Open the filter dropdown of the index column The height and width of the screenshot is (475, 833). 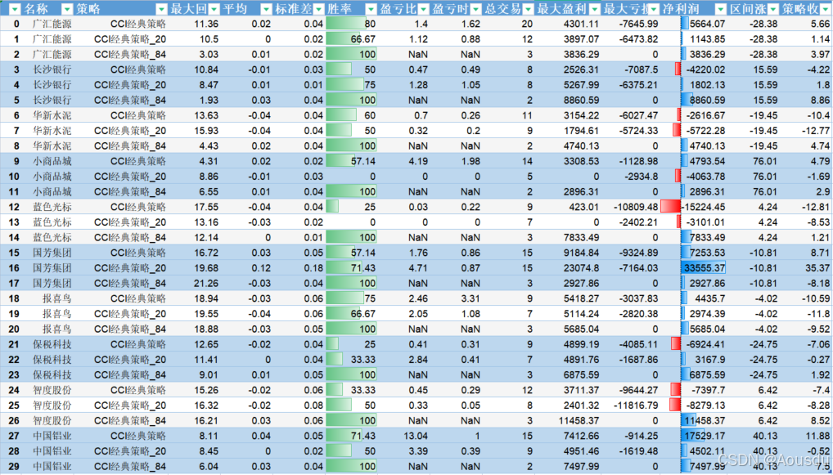(x=15, y=8)
